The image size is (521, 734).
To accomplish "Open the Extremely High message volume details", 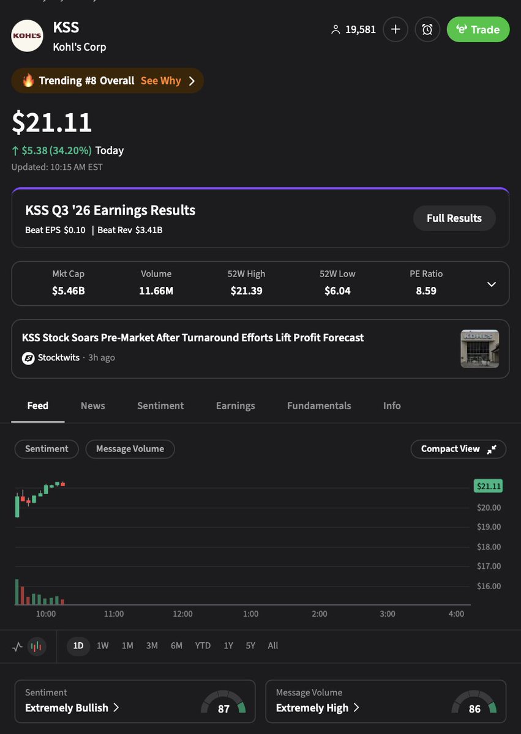I will pos(318,708).
